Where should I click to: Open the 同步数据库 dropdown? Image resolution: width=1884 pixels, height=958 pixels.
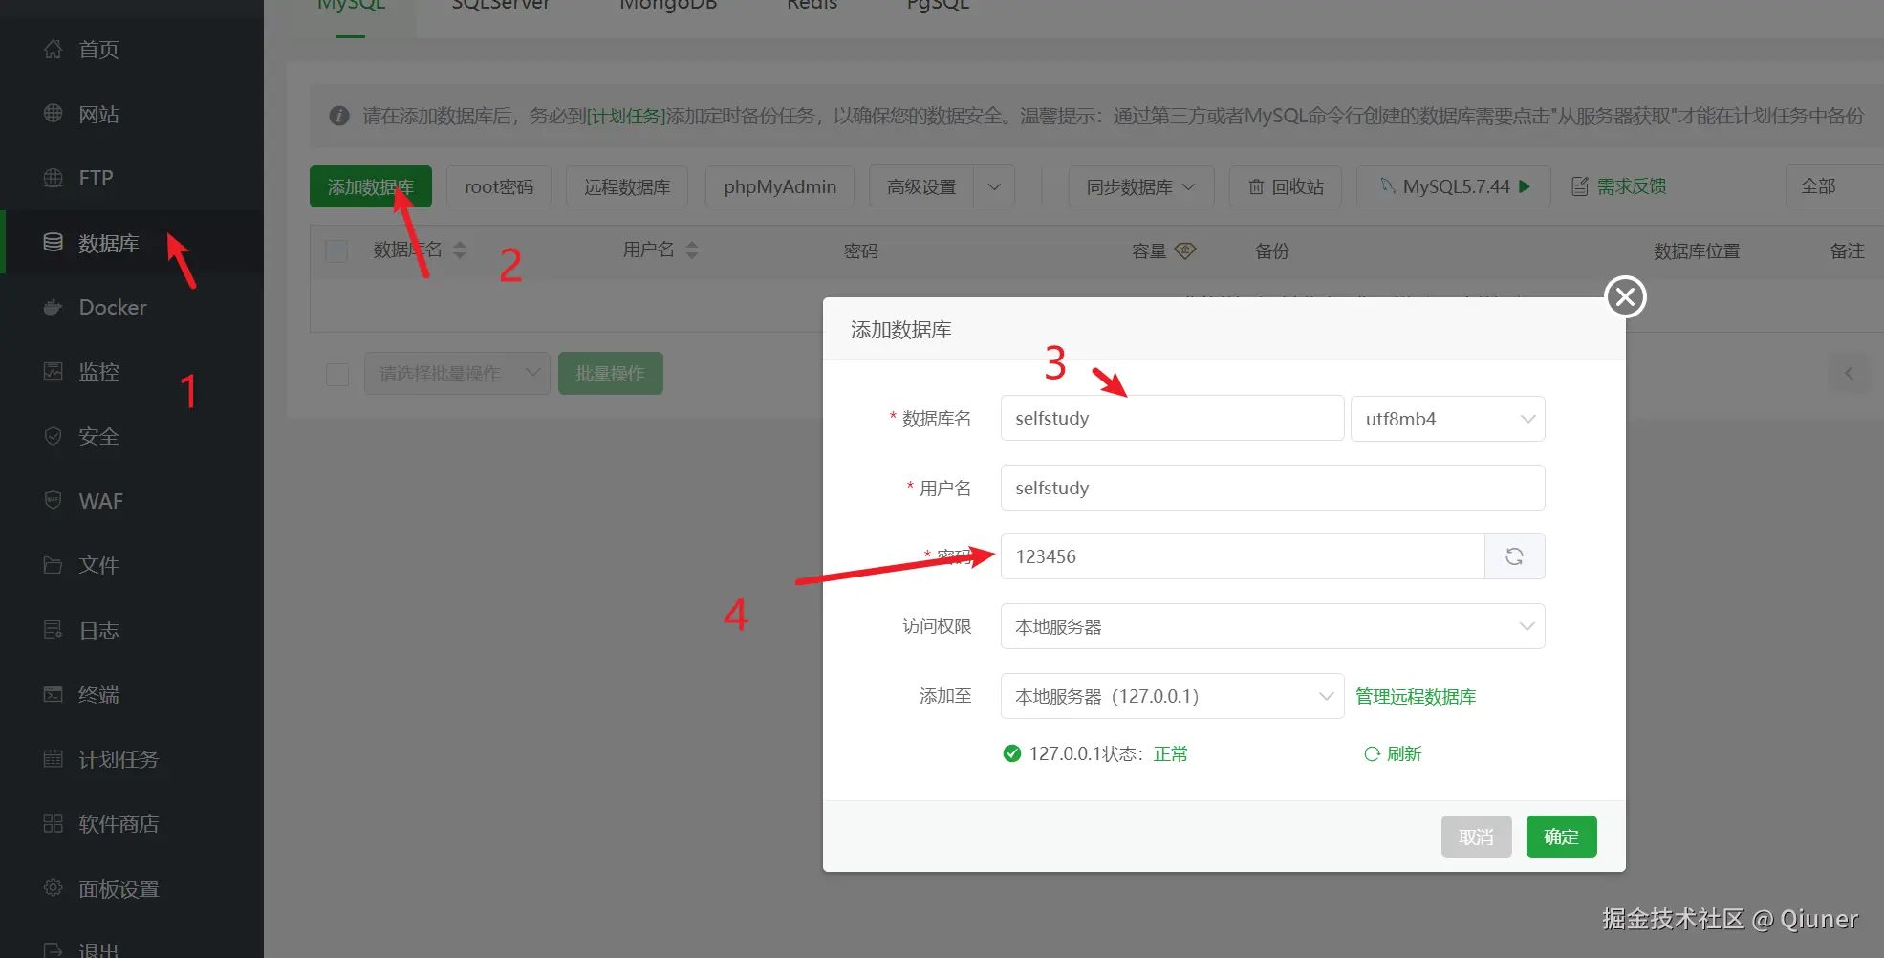coord(1141,186)
